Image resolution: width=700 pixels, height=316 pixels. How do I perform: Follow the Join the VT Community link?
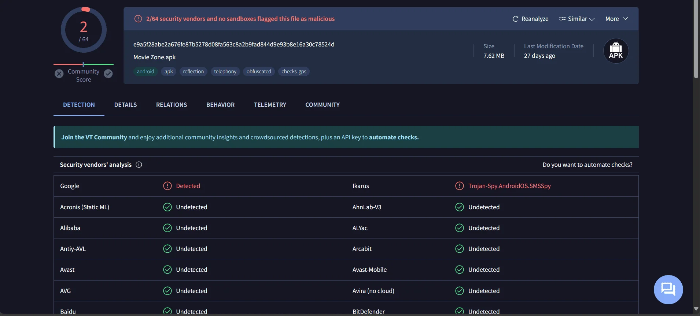click(x=94, y=137)
